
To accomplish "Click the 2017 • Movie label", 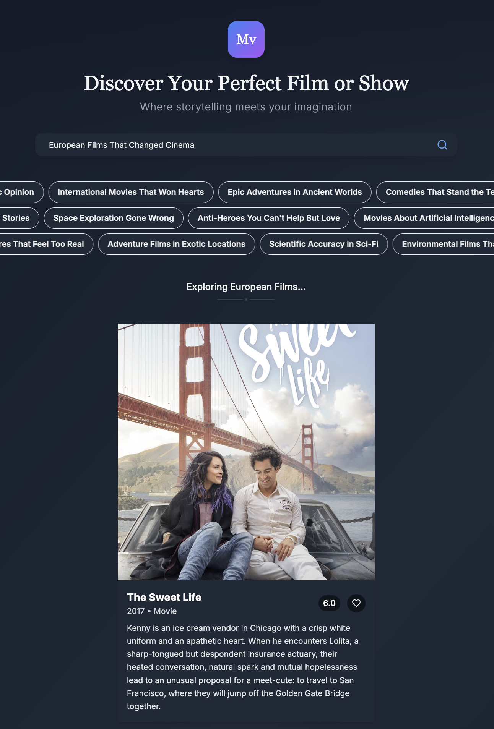I will click(152, 611).
